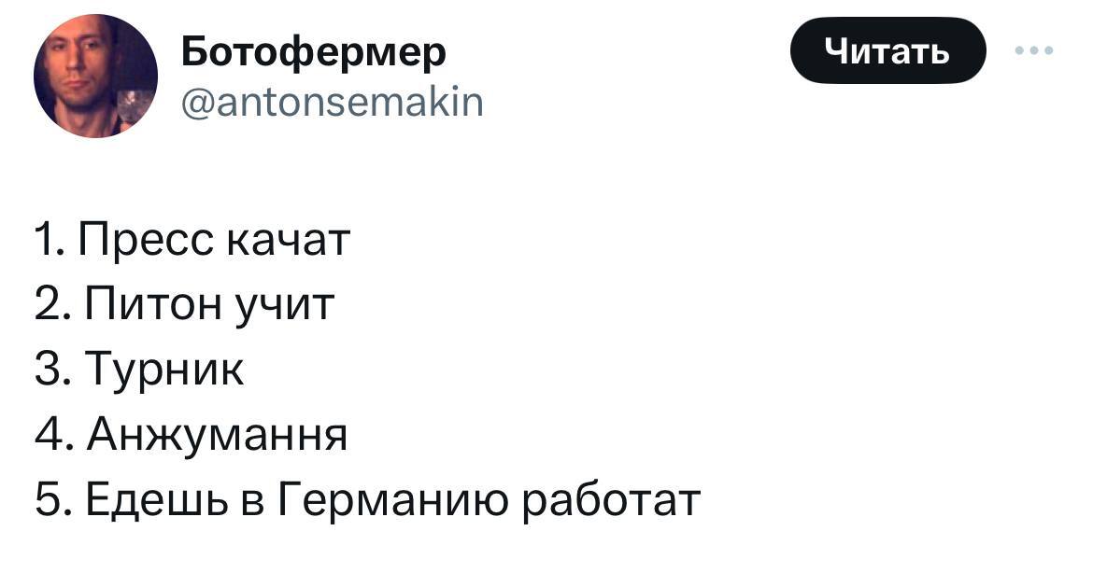Screen dimensions: 1093x587
Task: Click the word Пресс in the tweet
Action: pos(145,242)
